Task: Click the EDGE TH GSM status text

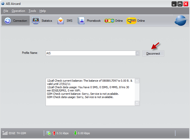Action: click(17, 133)
